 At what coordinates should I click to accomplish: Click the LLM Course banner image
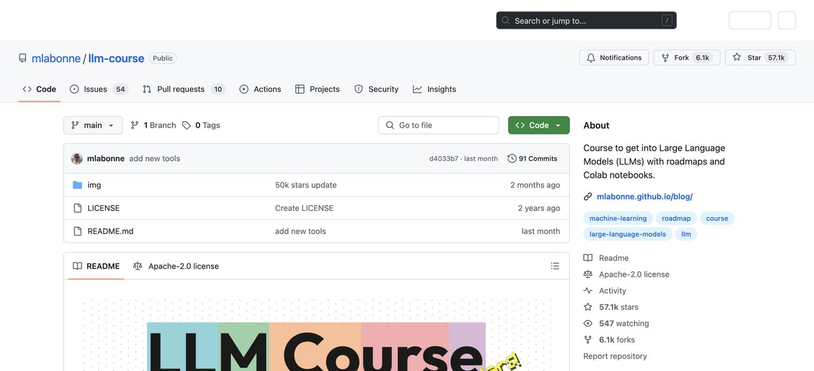(x=316, y=335)
